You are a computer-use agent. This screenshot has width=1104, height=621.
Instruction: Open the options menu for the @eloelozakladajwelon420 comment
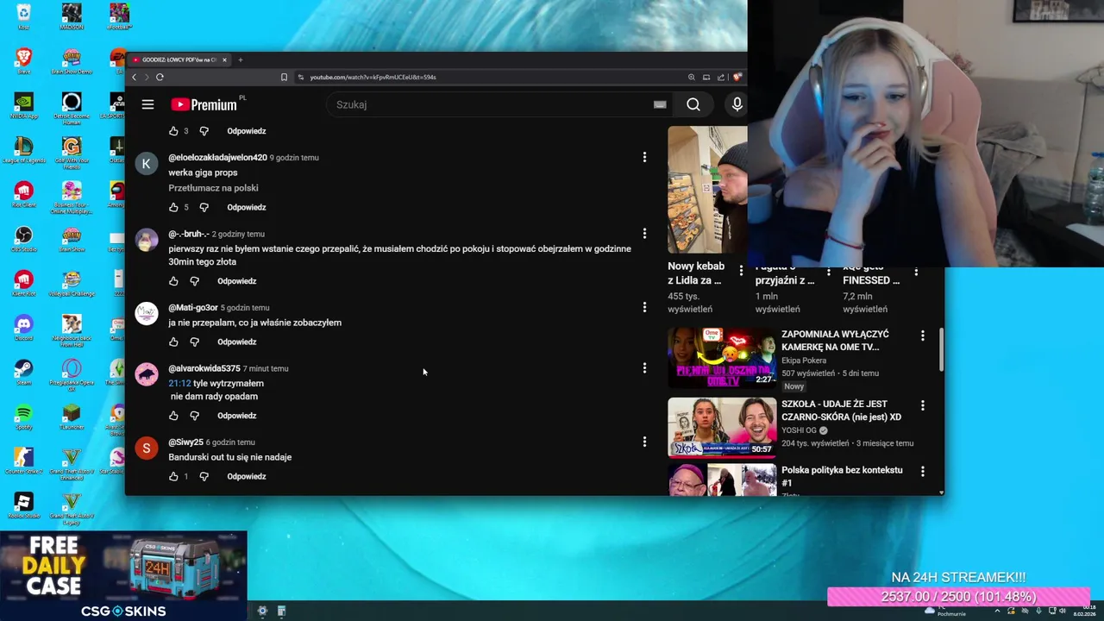tap(644, 157)
